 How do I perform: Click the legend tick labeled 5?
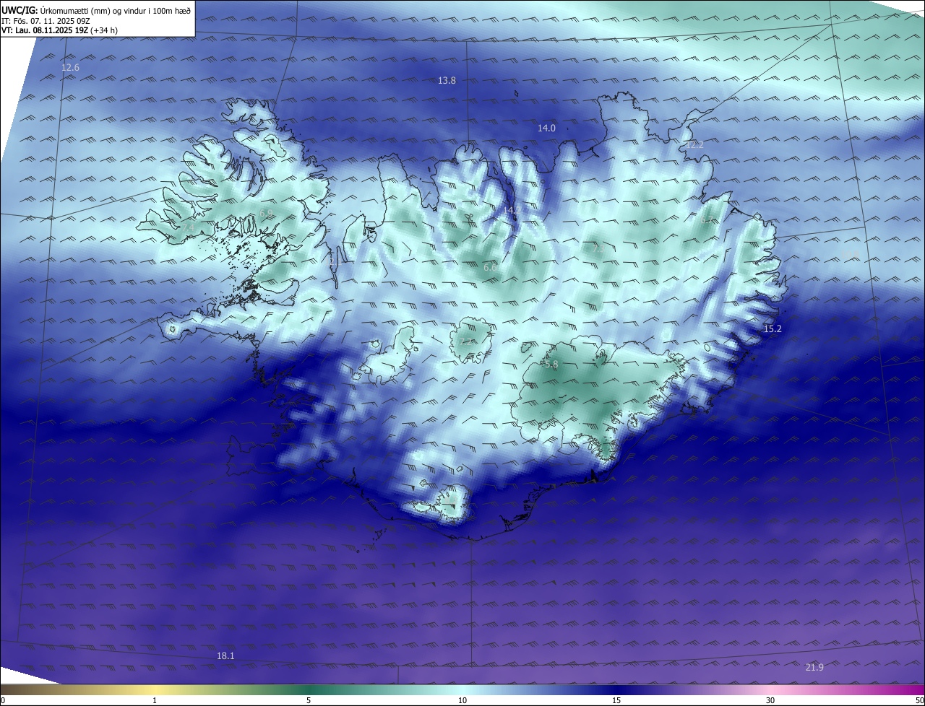click(x=309, y=700)
